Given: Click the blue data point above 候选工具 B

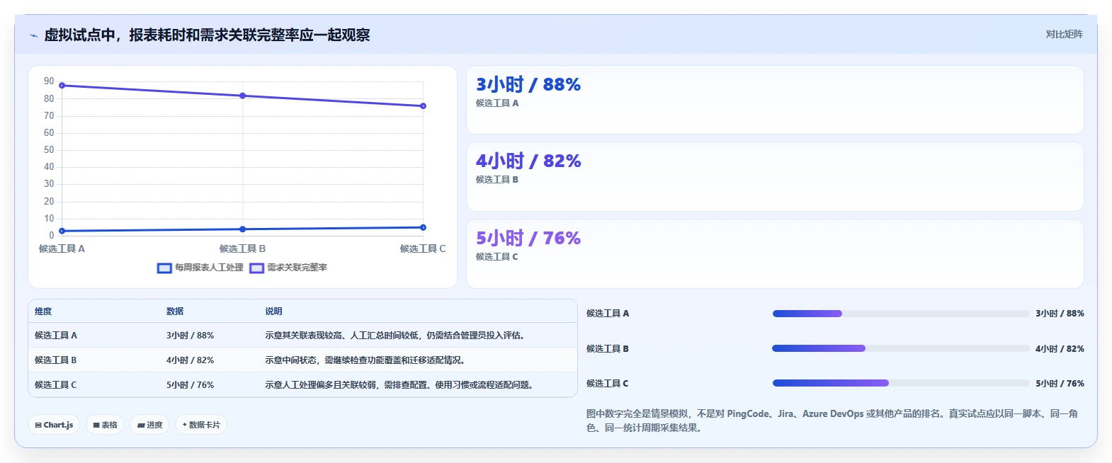Looking at the screenshot, I should coord(243,229).
